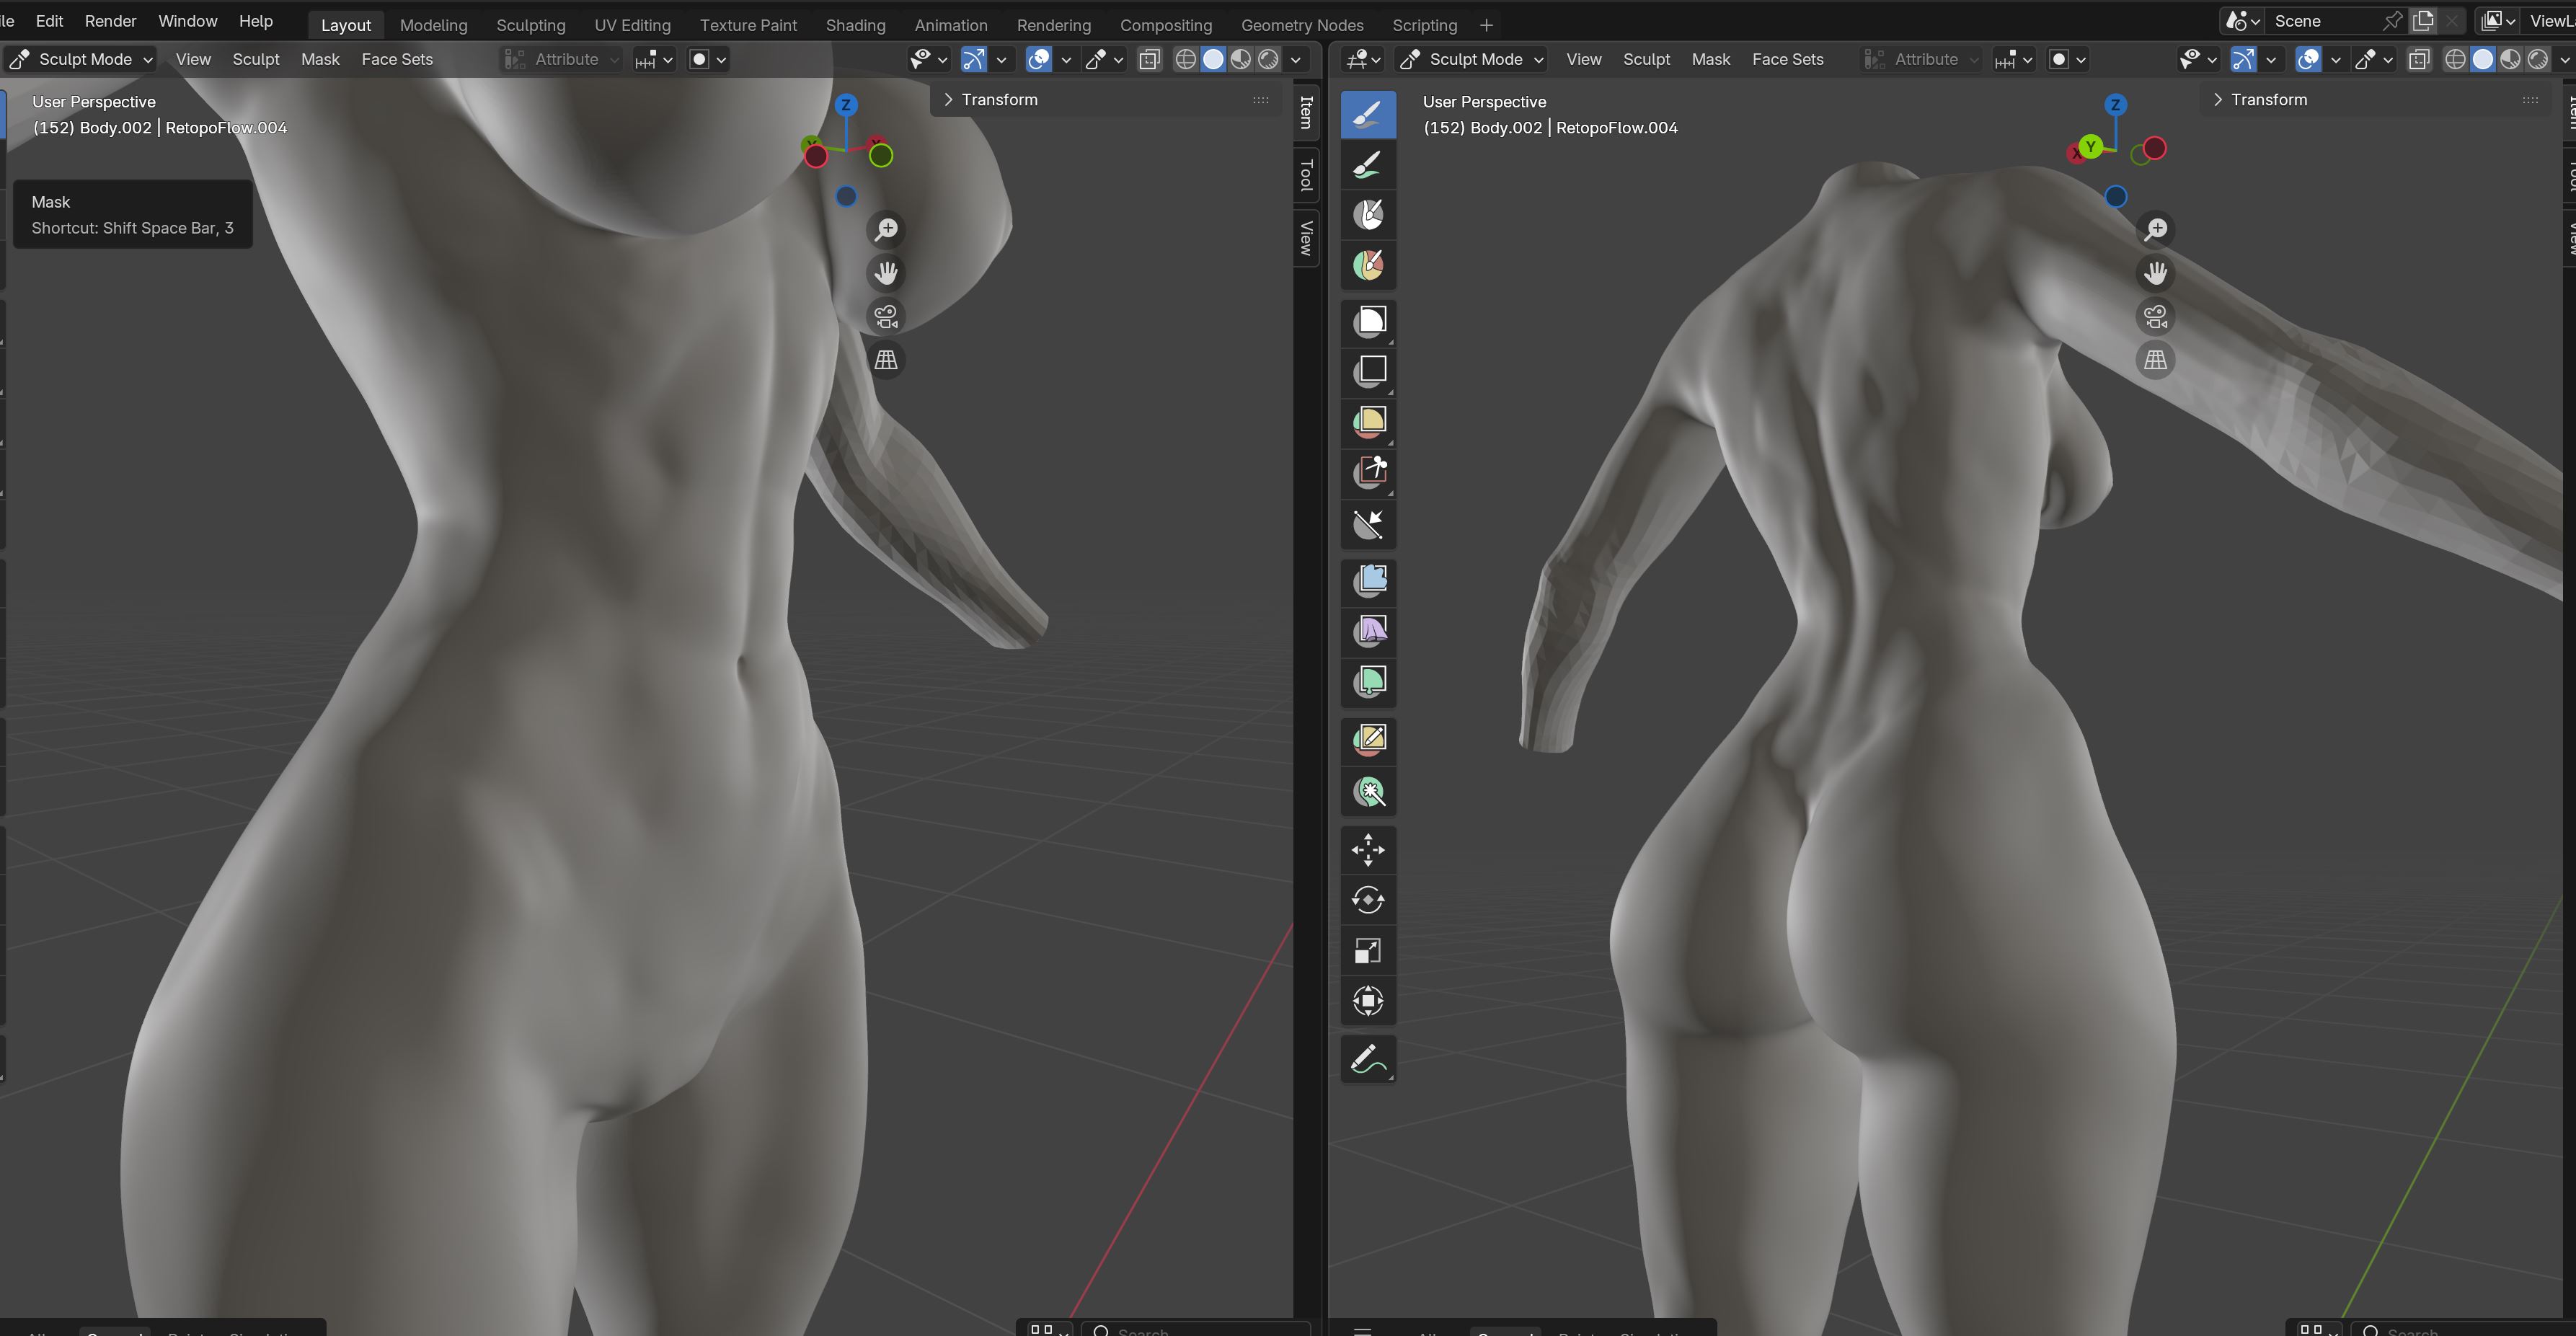Viewport: 2576px width, 1336px height.
Task: Select the Box Mask tool
Action: click(1368, 321)
